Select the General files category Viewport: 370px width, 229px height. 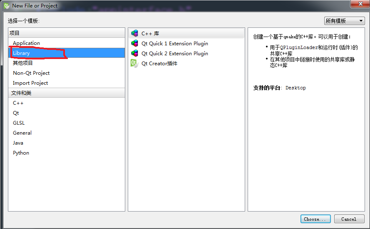tap(67, 133)
